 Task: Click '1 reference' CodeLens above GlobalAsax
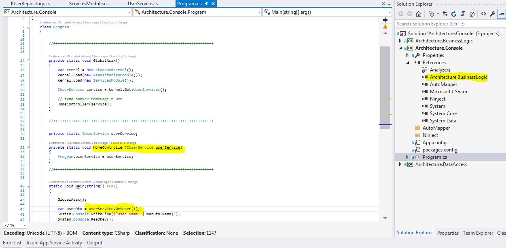[57, 56]
